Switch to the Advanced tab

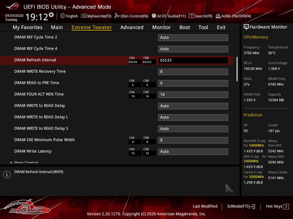[132, 27]
